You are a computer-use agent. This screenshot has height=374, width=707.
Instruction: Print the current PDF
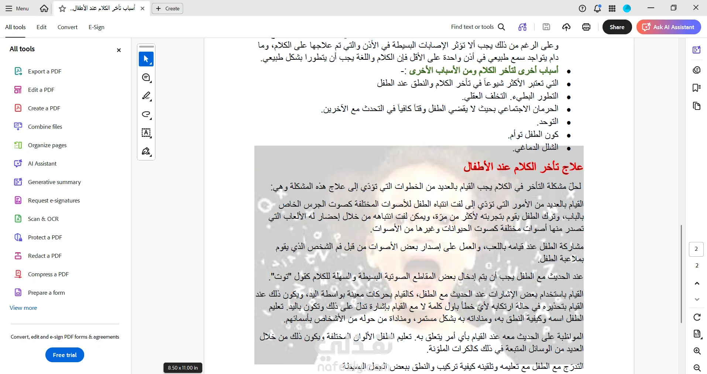pyautogui.click(x=586, y=27)
